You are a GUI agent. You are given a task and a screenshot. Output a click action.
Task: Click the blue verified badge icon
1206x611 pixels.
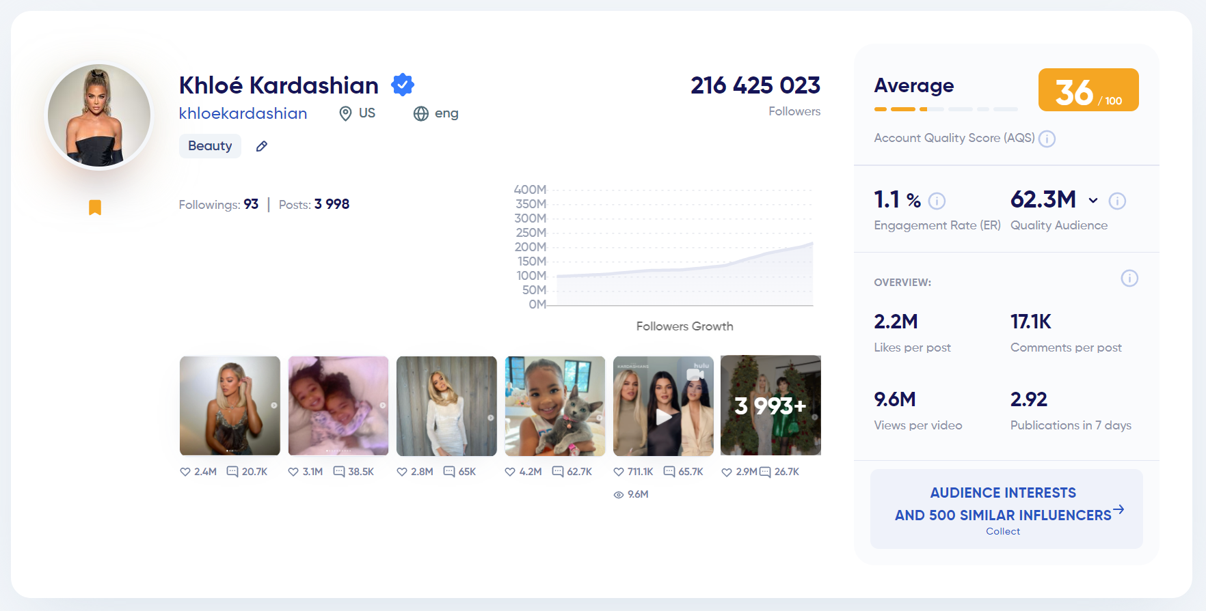(403, 85)
